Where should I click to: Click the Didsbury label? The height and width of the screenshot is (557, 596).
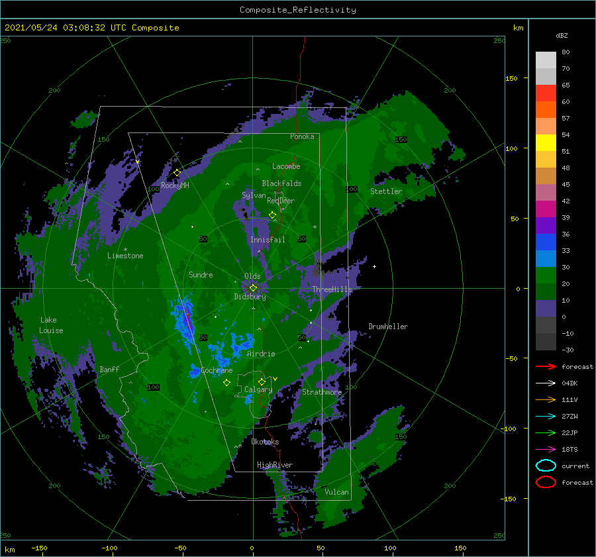[x=250, y=297]
